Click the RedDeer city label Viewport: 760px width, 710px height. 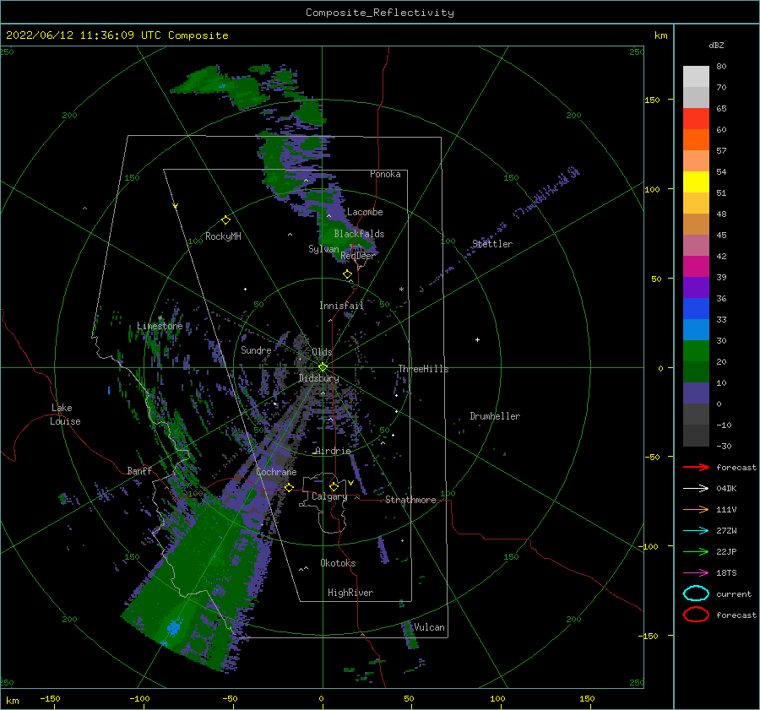(x=357, y=256)
